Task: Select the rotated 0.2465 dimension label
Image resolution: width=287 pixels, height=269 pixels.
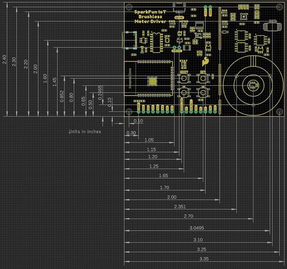Action: [x=100, y=93]
